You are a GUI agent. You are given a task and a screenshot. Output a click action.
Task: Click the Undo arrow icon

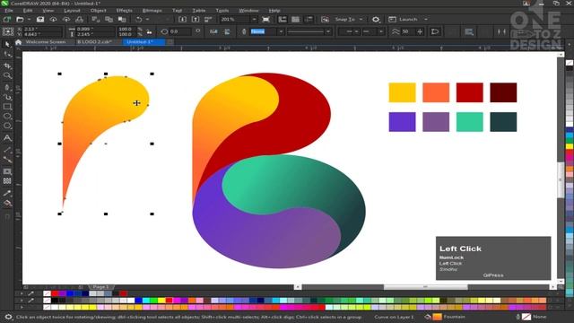point(139,19)
